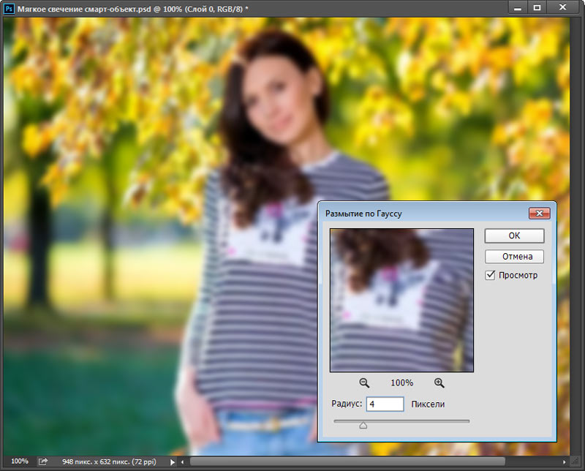The image size is (585, 471).
Task: Close the main document window
Action: pyautogui.click(x=563, y=7)
